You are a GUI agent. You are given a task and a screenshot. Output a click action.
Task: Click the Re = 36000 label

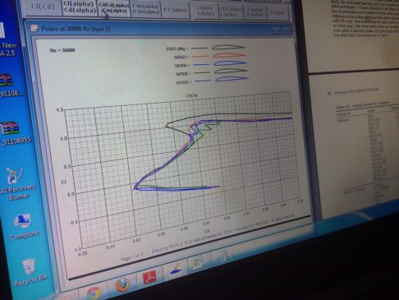[62, 50]
